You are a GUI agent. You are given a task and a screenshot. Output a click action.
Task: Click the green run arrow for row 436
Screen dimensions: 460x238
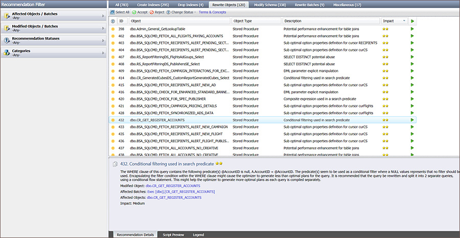(412, 141)
